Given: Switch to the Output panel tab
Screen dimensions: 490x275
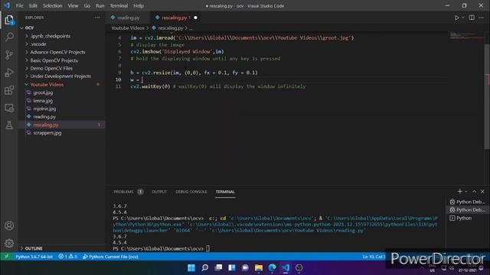Looking at the screenshot, I should pos(159,192).
